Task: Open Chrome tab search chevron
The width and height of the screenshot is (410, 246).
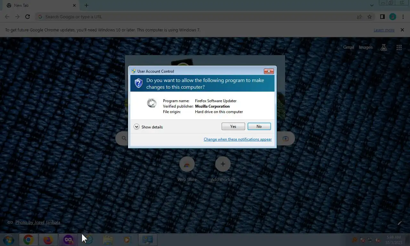Action: [x=372, y=5]
